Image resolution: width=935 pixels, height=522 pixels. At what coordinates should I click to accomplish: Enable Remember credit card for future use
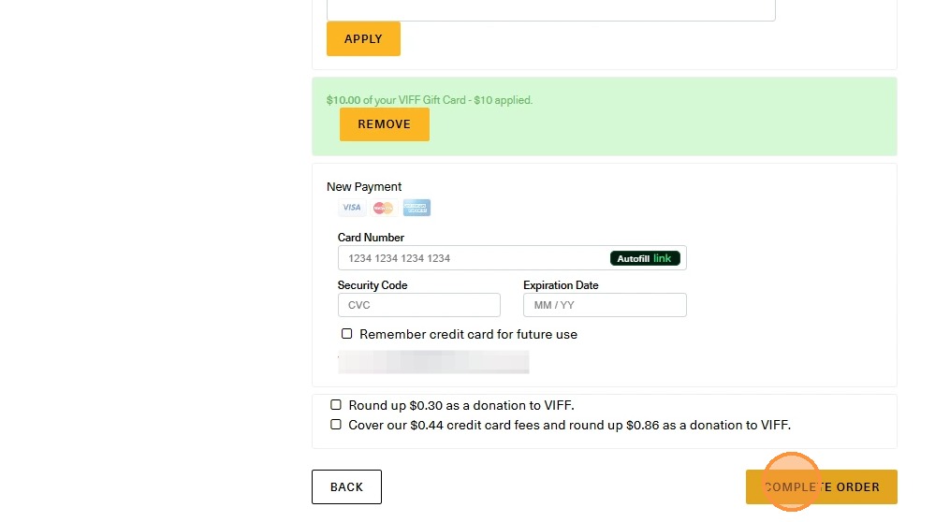coord(347,334)
